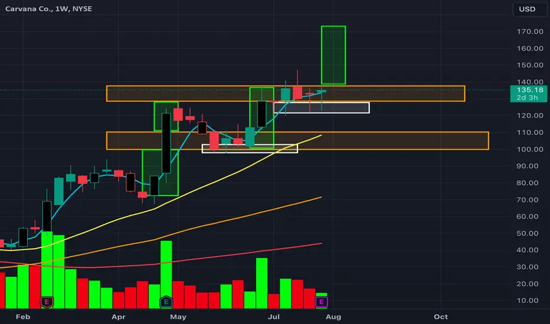Image resolution: width=550 pixels, height=324 pixels.
Task: Click the 120.00 price axis label
Action: click(530, 115)
